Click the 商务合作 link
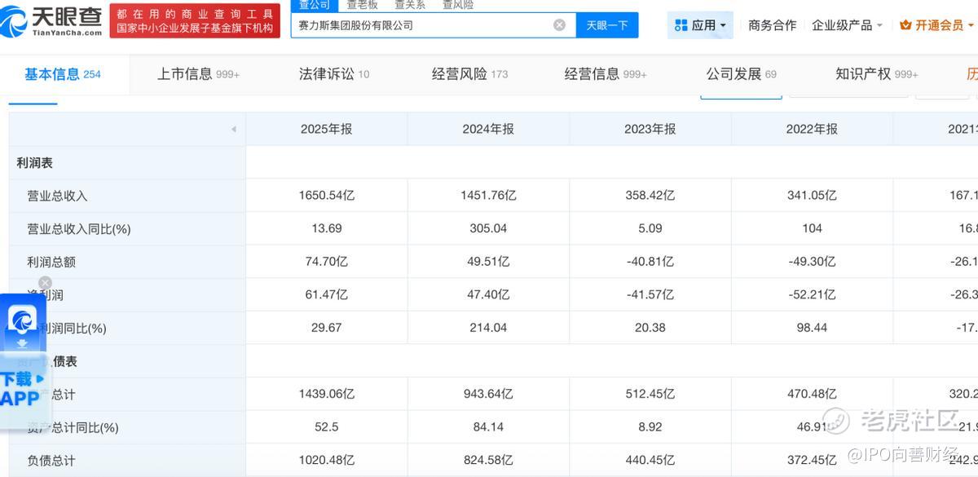978x477 pixels. (772, 25)
